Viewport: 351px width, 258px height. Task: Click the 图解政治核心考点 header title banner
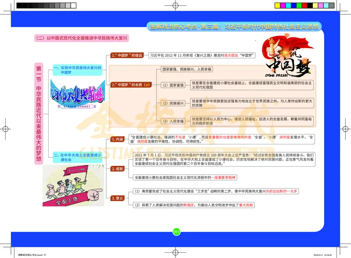[x=234, y=26]
